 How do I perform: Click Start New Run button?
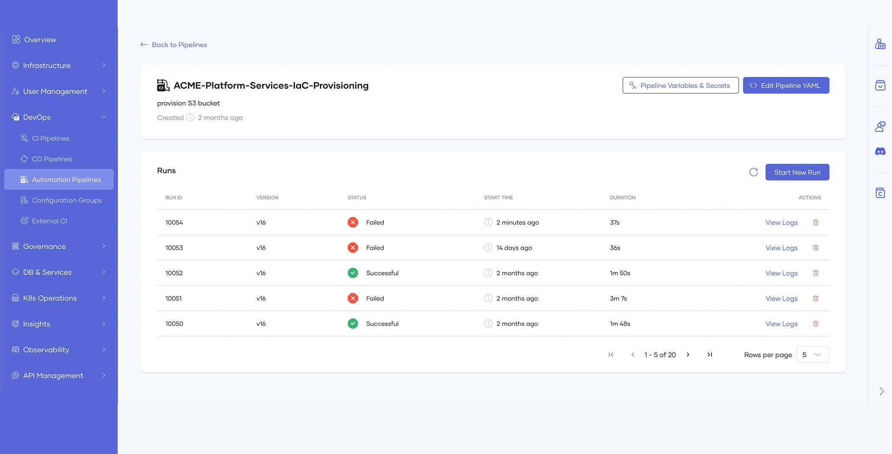(x=797, y=172)
